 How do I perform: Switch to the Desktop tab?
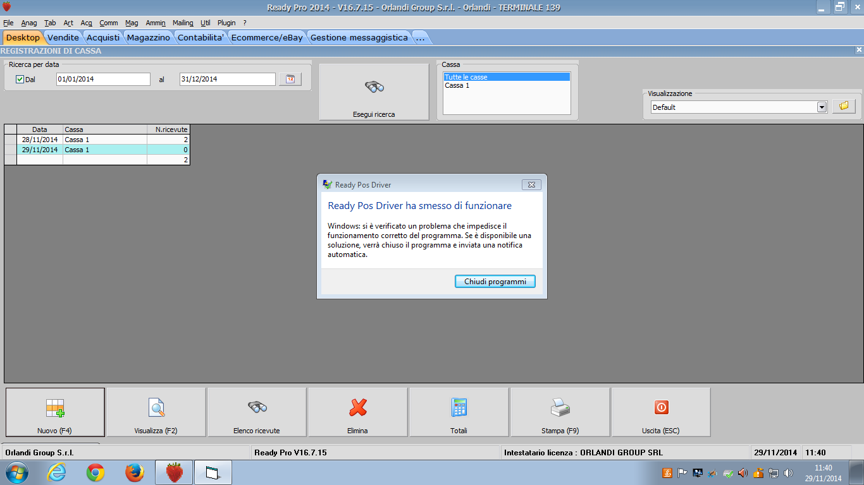(23, 37)
